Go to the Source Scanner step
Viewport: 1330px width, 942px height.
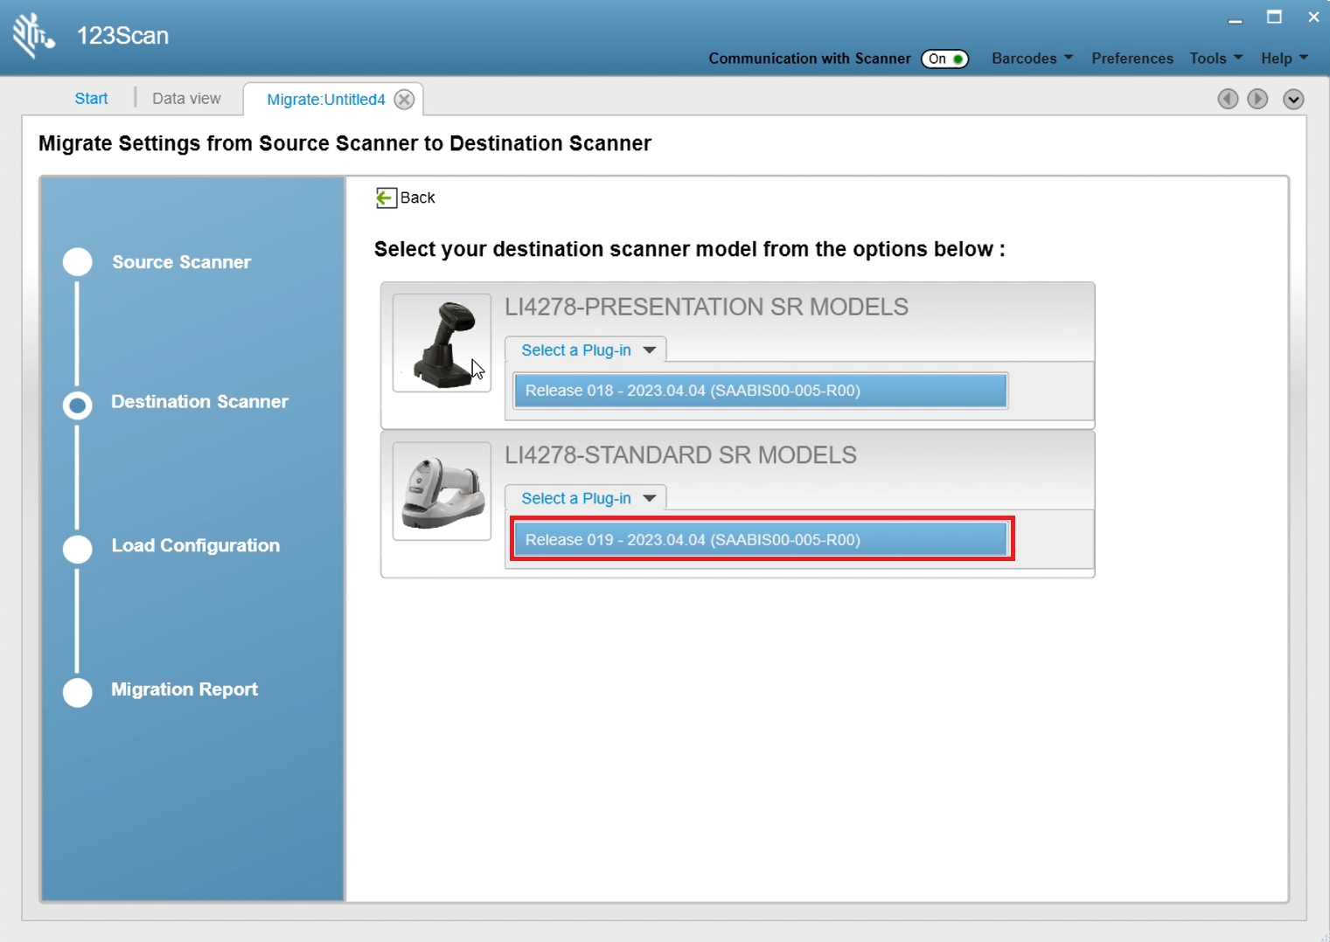[x=181, y=262]
